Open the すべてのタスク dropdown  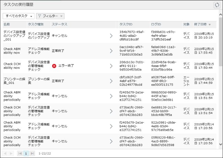[19, 16]
